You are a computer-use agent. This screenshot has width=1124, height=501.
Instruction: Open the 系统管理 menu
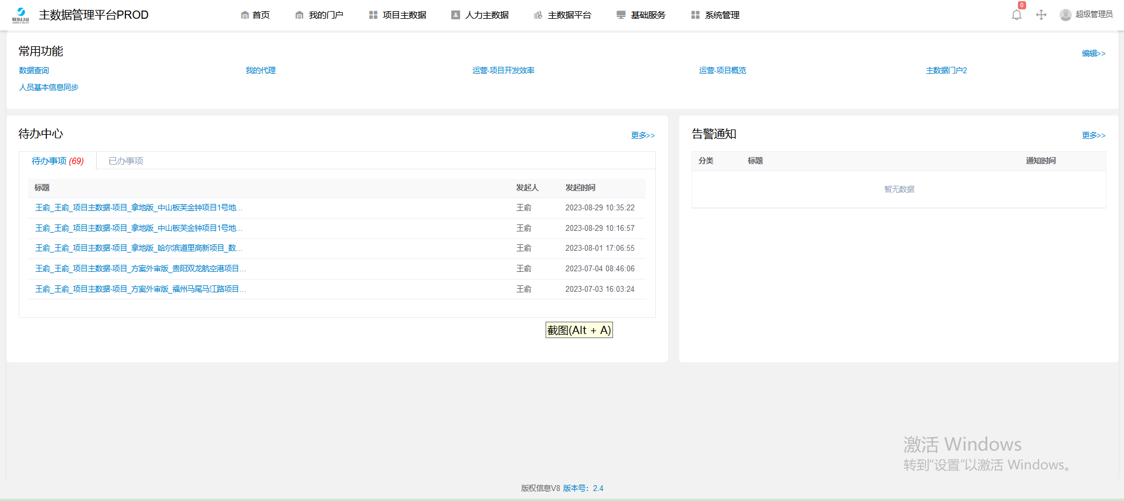[723, 15]
